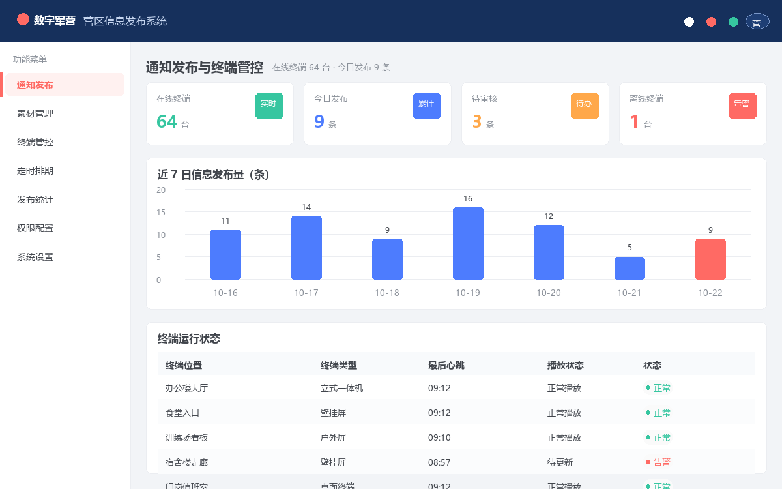Click the red dot in header
782x489 pixels.
click(x=711, y=22)
